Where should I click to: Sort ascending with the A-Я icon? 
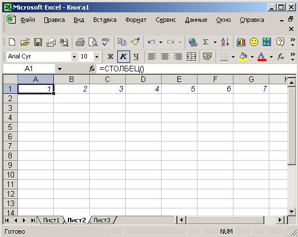pyautogui.click(x=225, y=42)
